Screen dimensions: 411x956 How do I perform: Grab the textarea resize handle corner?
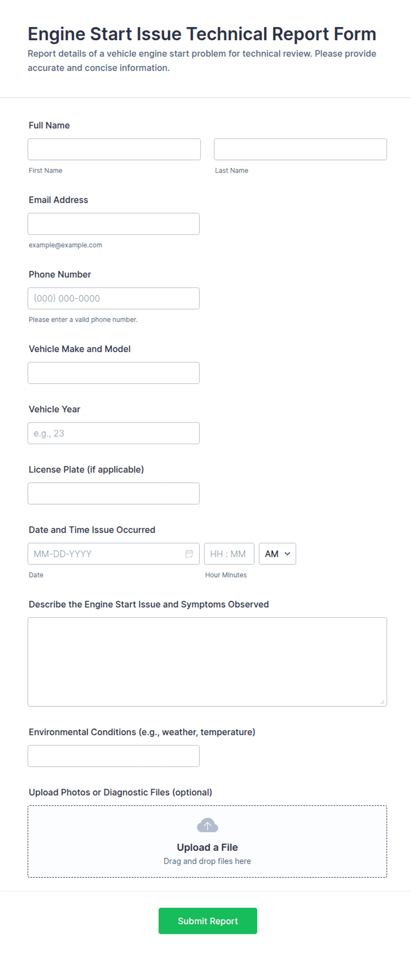[382, 702]
